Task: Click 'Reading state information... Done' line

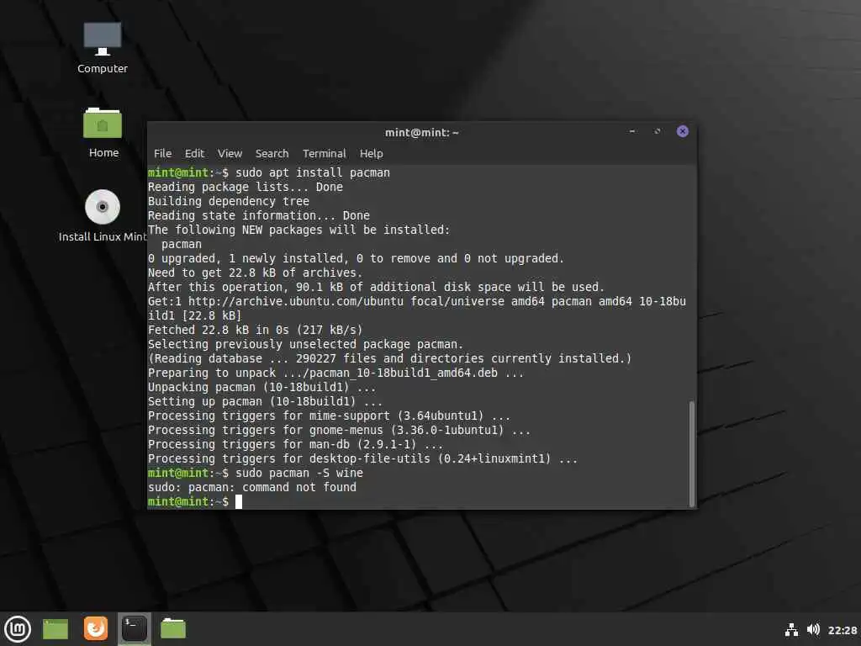Action: point(259,215)
